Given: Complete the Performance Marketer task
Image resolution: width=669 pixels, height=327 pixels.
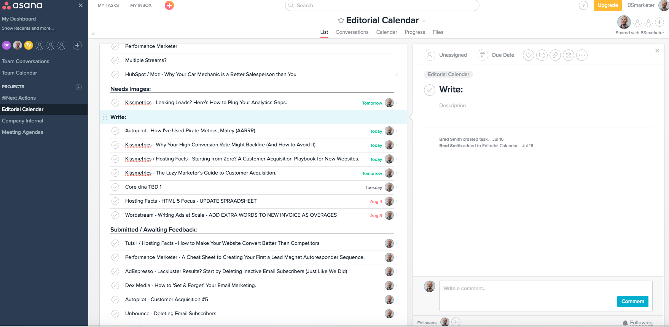Looking at the screenshot, I should coord(115,46).
